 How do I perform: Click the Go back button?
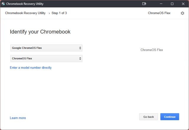point(149,117)
